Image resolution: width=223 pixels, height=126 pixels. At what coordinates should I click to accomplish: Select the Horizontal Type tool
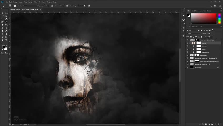tap(6, 34)
